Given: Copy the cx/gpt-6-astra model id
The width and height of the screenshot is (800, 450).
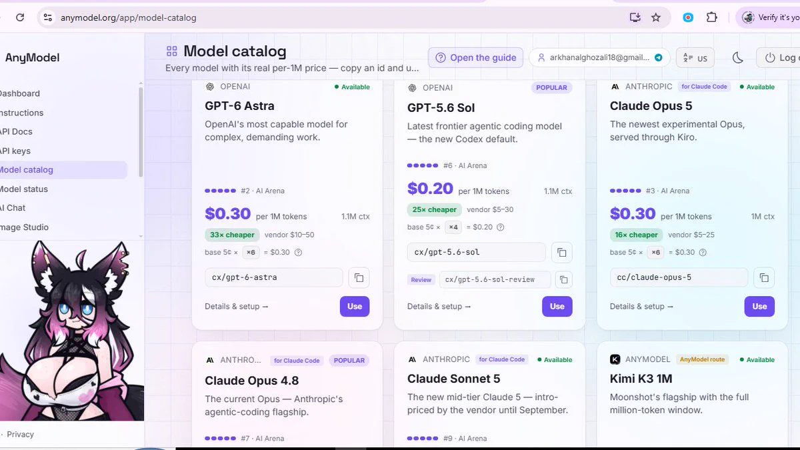Looking at the screenshot, I should 359,277.
